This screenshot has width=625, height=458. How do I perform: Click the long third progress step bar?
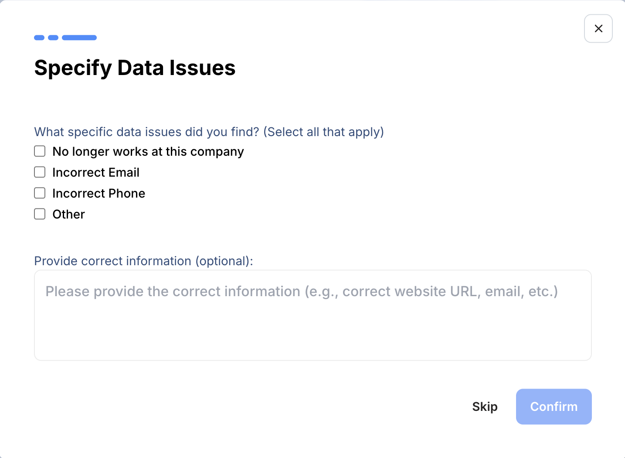point(79,38)
